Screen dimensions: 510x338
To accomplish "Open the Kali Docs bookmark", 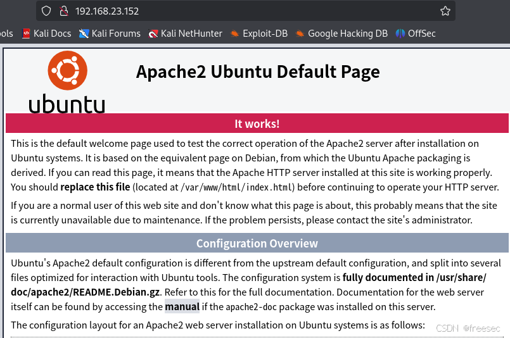I will [x=46, y=34].
